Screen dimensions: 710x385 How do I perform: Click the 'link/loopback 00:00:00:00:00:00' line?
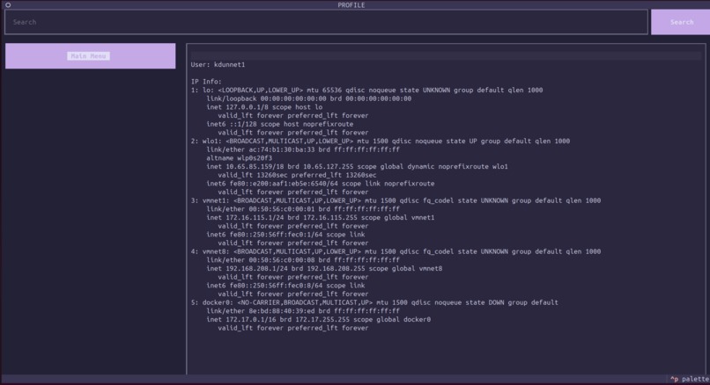(x=309, y=98)
